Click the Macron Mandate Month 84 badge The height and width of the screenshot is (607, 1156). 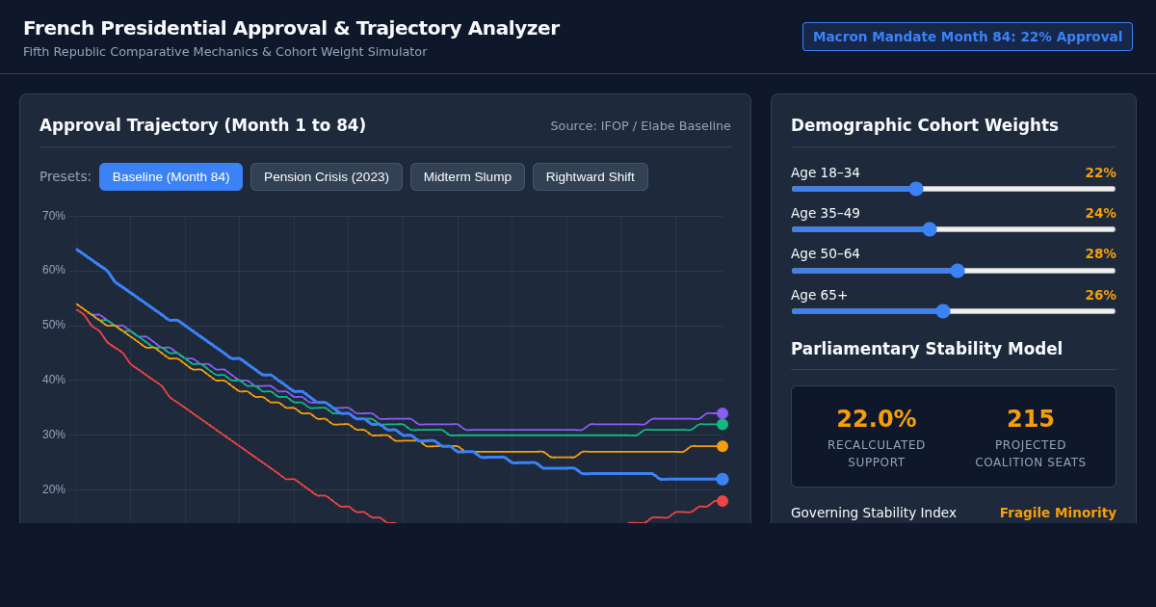pos(967,37)
